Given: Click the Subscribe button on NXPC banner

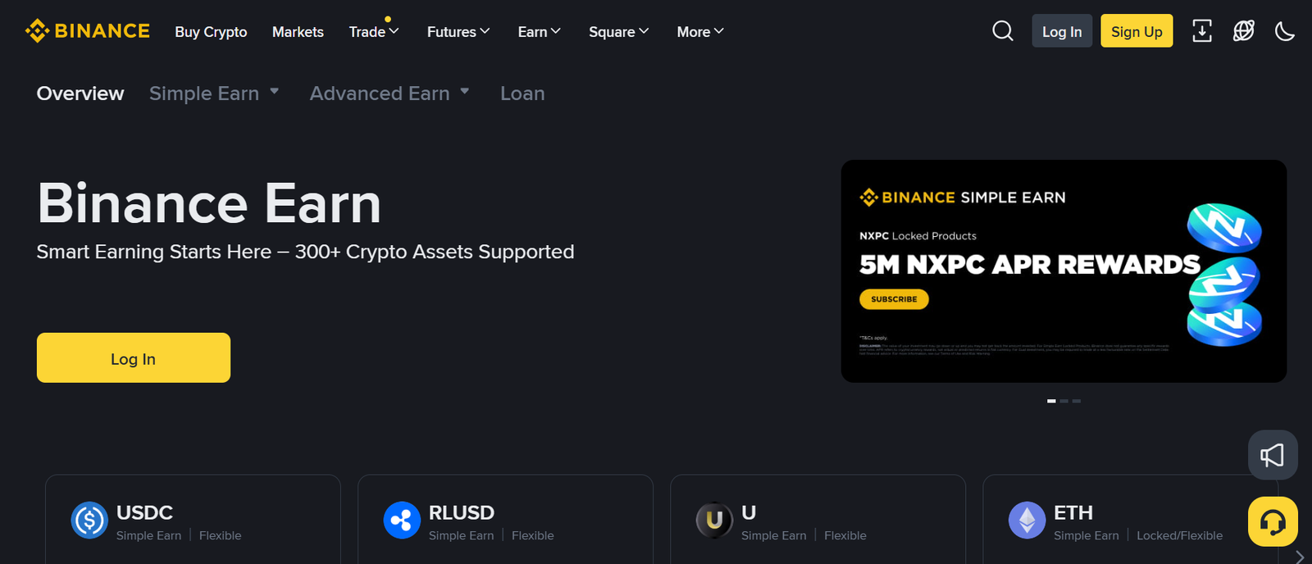Looking at the screenshot, I should [x=894, y=299].
